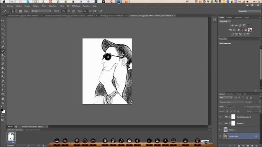Click the foreground black color swatch
Image resolution: width=262 pixels, height=147 pixels.
[2, 110]
